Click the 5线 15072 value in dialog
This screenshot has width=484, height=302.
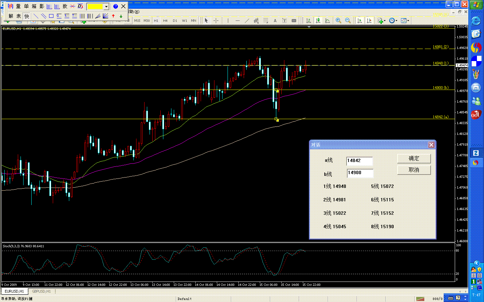[x=382, y=186]
